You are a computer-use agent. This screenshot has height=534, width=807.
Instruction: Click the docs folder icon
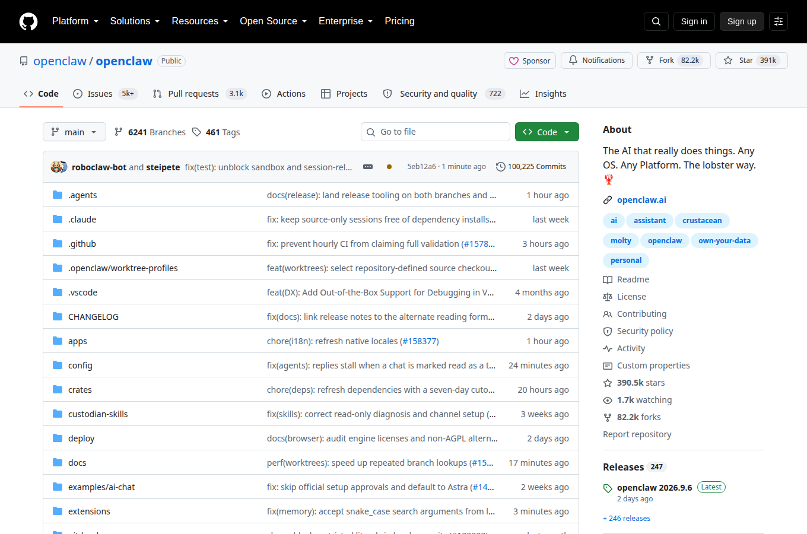pos(58,462)
